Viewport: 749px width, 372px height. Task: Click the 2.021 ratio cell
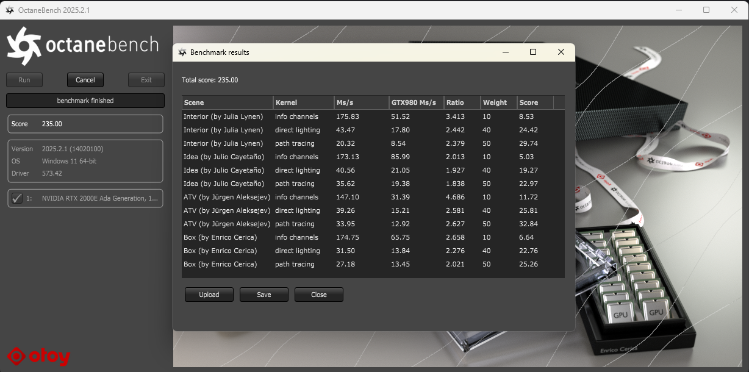point(456,264)
